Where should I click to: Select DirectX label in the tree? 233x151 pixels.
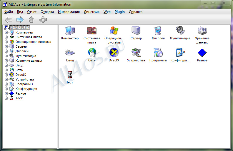(x=21, y=75)
